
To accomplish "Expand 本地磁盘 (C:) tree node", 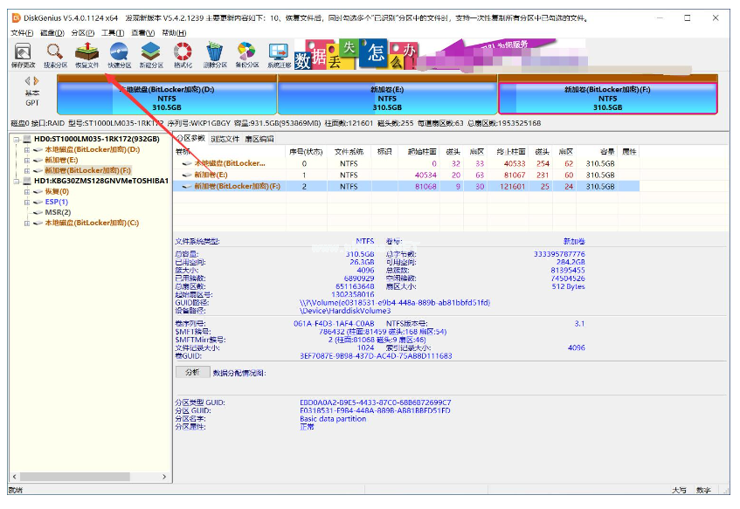I will (x=26, y=223).
